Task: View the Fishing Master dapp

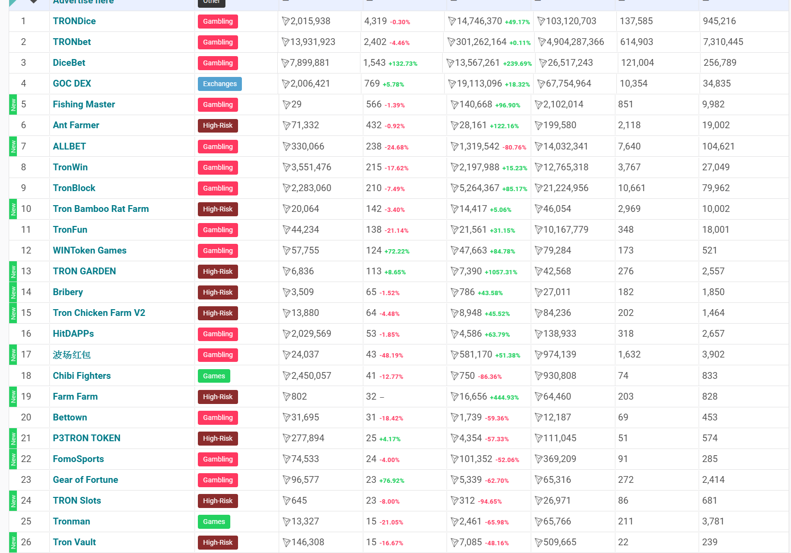Action: [x=84, y=105]
